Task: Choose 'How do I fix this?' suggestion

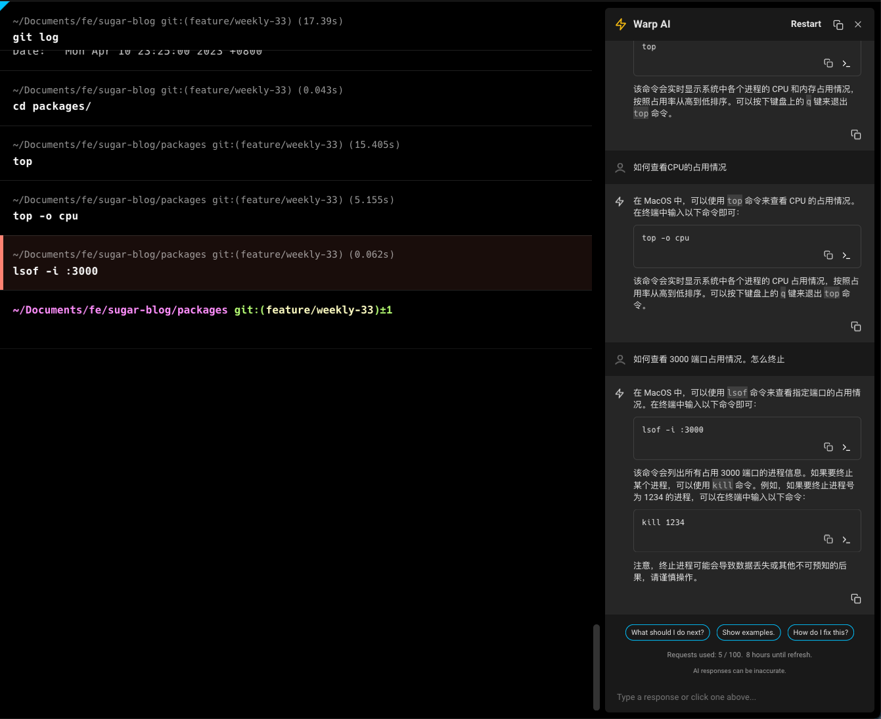Action: (821, 632)
